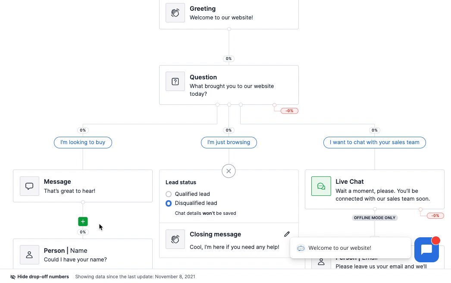Click the green Live Chat icon
Viewport: 451px width, 283px height.
coord(321,186)
